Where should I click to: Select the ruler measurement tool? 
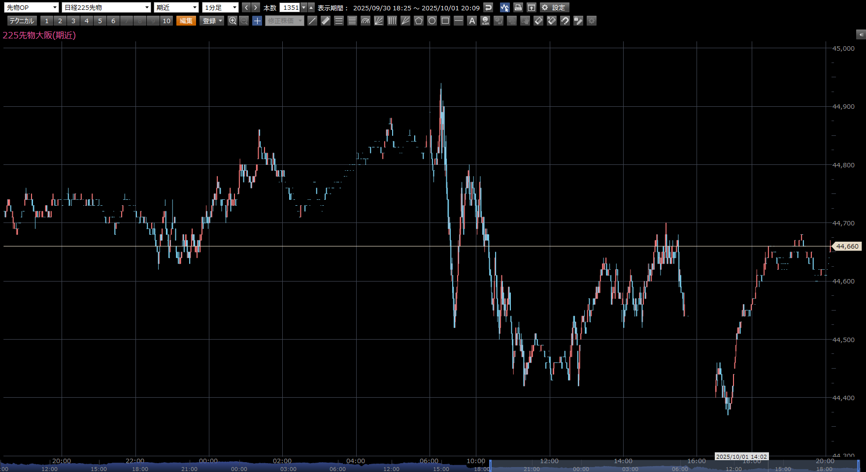tap(326, 21)
